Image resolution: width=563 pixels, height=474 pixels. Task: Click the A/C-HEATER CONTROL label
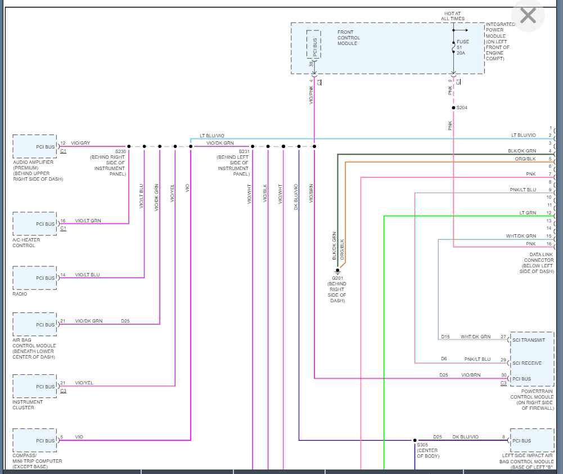click(x=26, y=243)
